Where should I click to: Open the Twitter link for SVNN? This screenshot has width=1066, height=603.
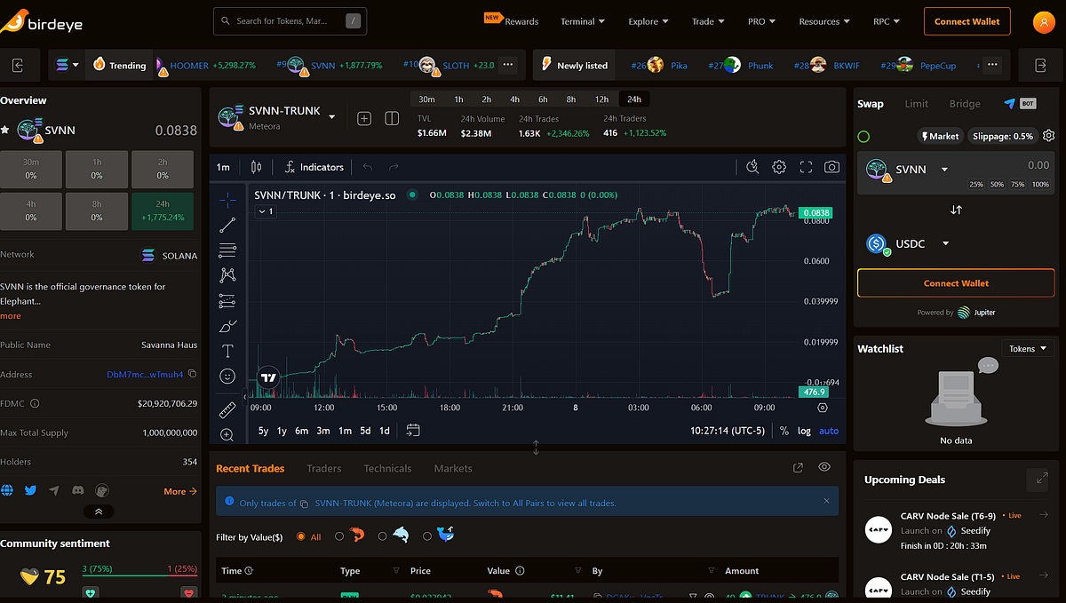click(31, 490)
